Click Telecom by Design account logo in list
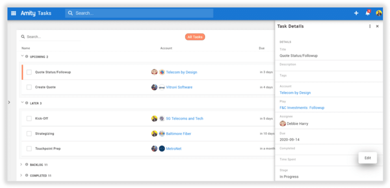390x188 pixels. tap(162, 72)
